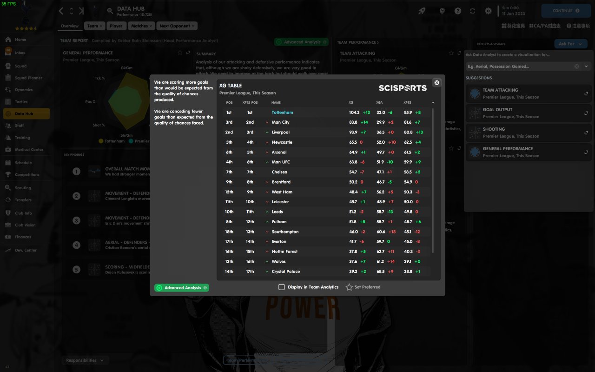
Task: Select the Crystal Palace table row
Action: click(326, 272)
